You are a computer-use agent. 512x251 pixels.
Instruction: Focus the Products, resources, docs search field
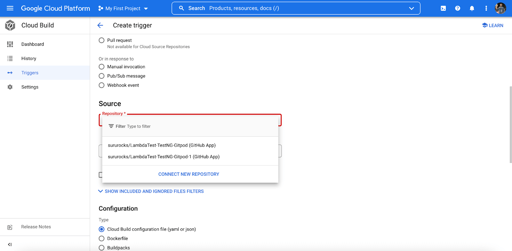point(296,8)
